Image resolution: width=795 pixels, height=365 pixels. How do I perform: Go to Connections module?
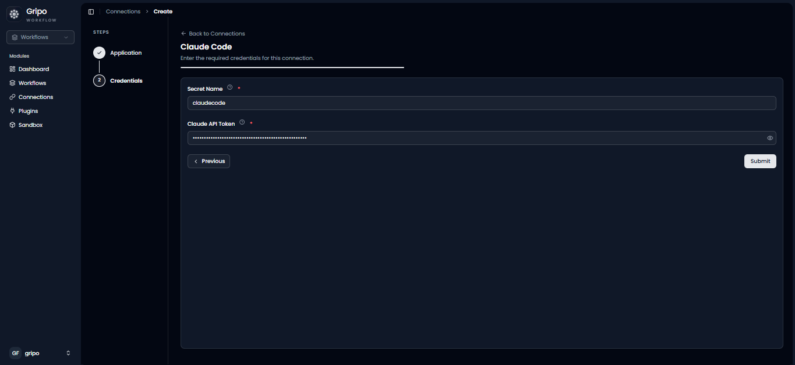(x=36, y=97)
